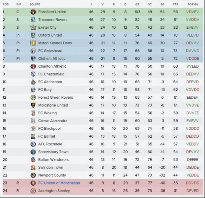Open the Swindon Town team page
The height and width of the screenshot is (198, 205).
(x=50, y=167)
